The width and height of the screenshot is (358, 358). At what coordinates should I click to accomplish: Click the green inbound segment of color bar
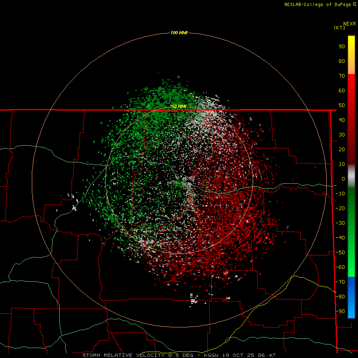click(351, 232)
